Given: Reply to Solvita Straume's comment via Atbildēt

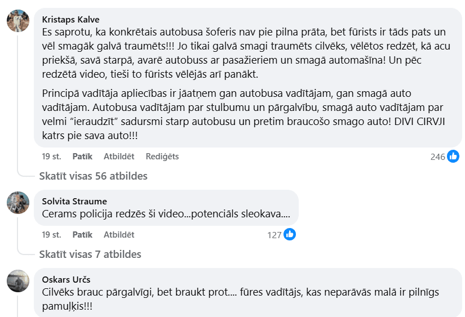Looking at the screenshot, I should (119, 234).
